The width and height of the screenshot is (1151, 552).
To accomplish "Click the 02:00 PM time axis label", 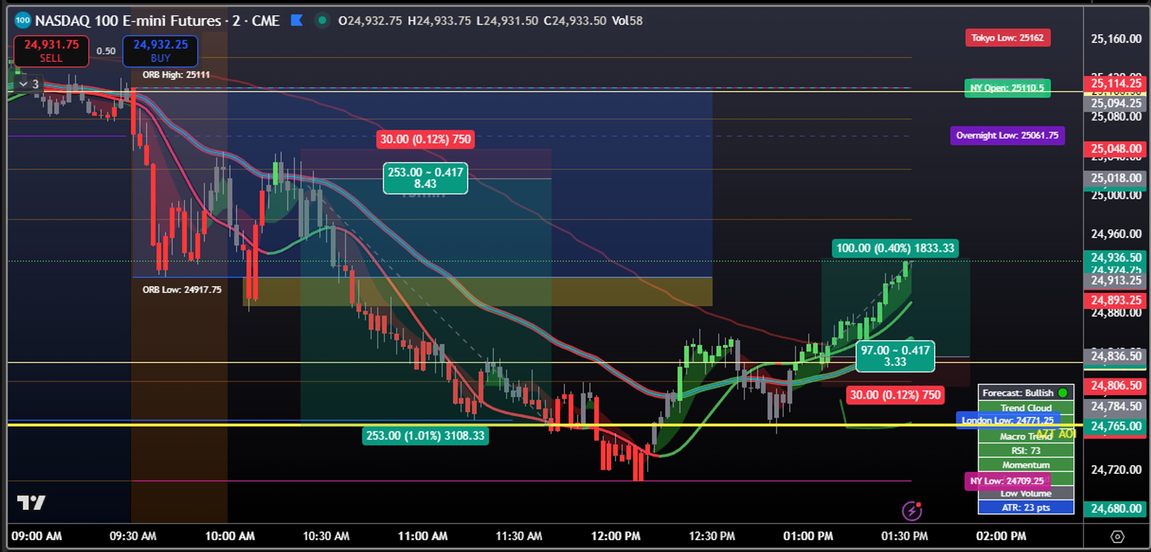I will (1001, 536).
